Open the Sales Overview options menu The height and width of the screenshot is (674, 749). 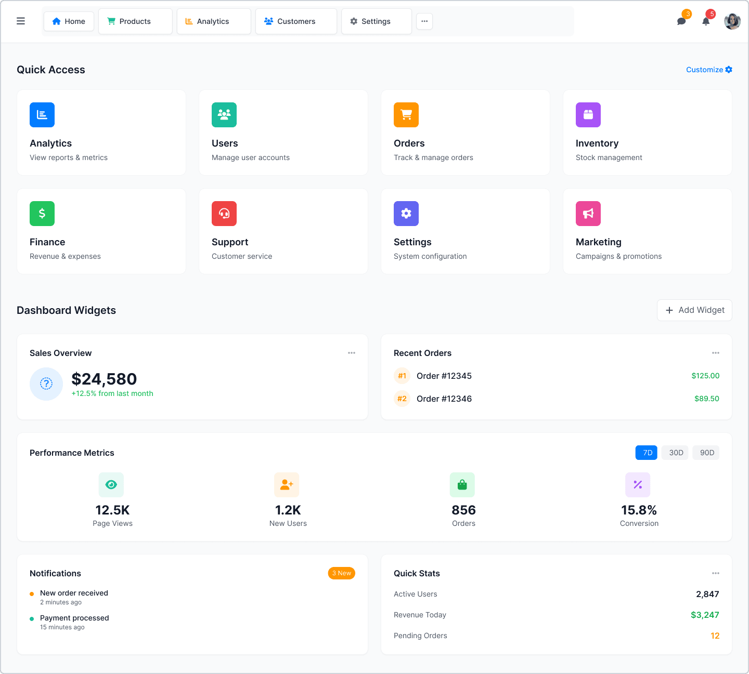pyautogui.click(x=352, y=353)
